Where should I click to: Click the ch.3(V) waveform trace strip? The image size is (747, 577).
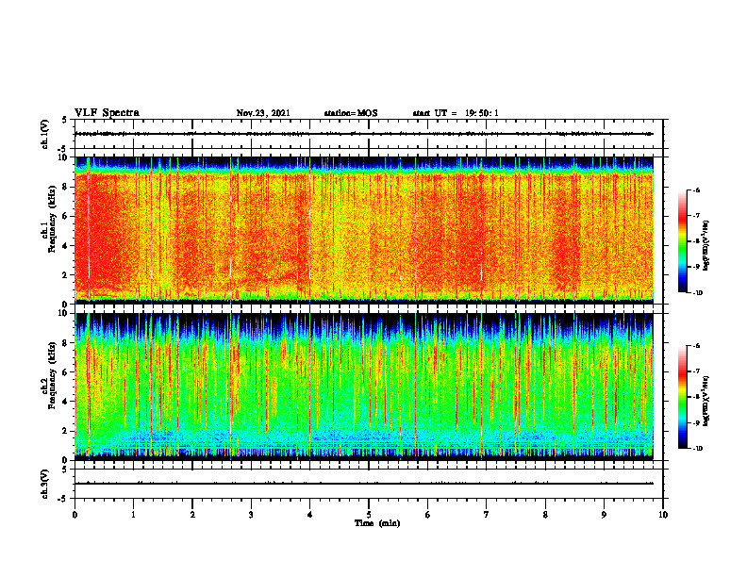(x=369, y=484)
